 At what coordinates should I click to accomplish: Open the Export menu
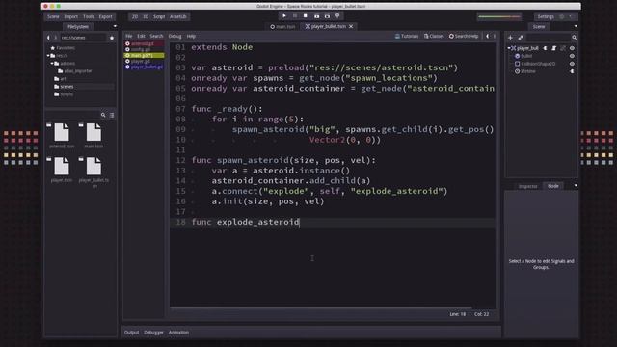coord(105,16)
